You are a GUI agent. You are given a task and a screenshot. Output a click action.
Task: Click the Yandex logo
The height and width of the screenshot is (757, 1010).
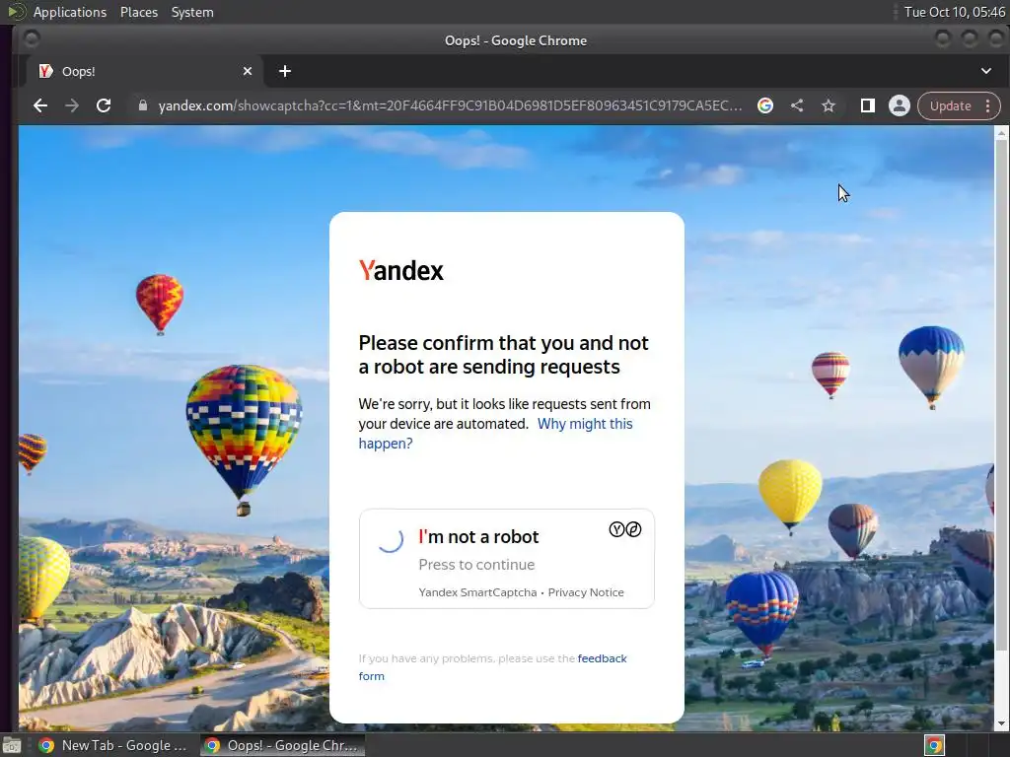point(400,270)
